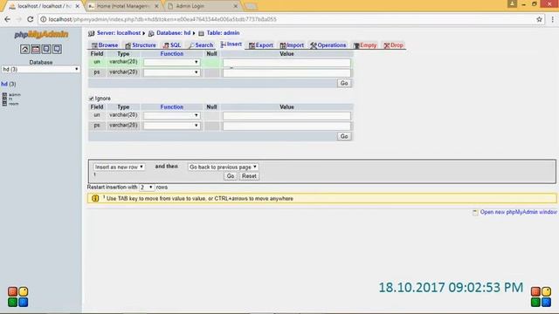Click the phpMyAdmin logo
This screenshot has width=559, height=314.
point(41,35)
